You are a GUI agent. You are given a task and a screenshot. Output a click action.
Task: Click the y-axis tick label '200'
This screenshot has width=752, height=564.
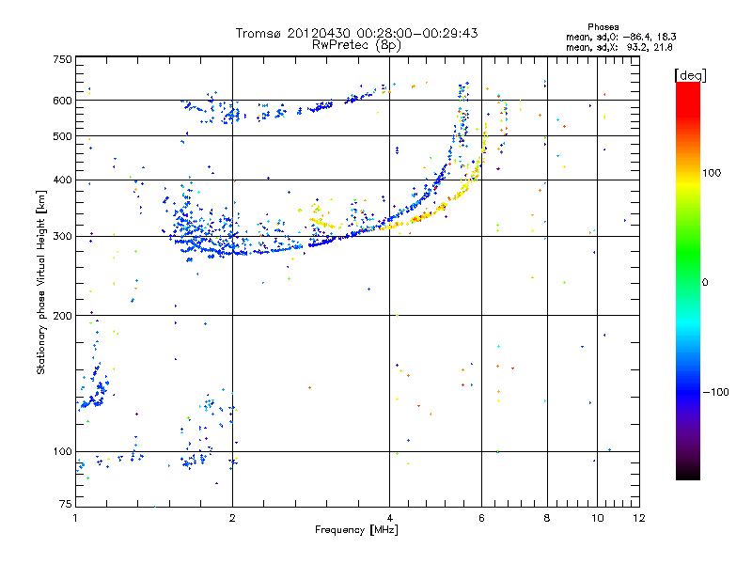point(63,316)
